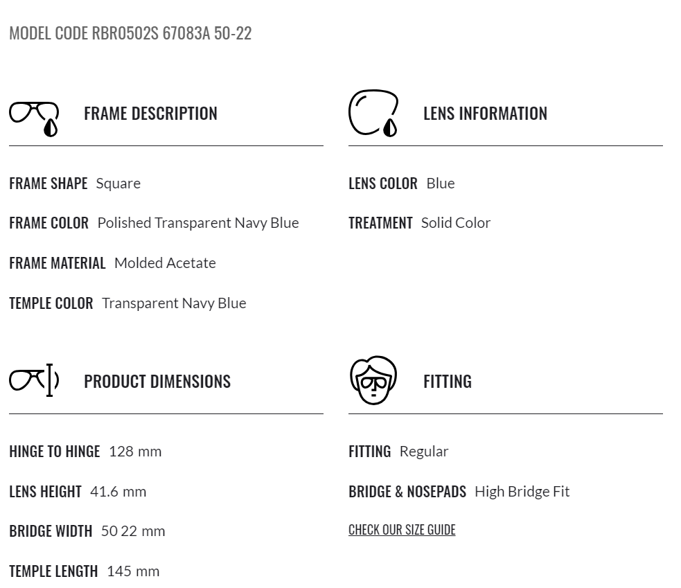Click the sunglasses with droplet frame description icon
Image resolution: width=681 pixels, height=588 pixels.
point(34,119)
